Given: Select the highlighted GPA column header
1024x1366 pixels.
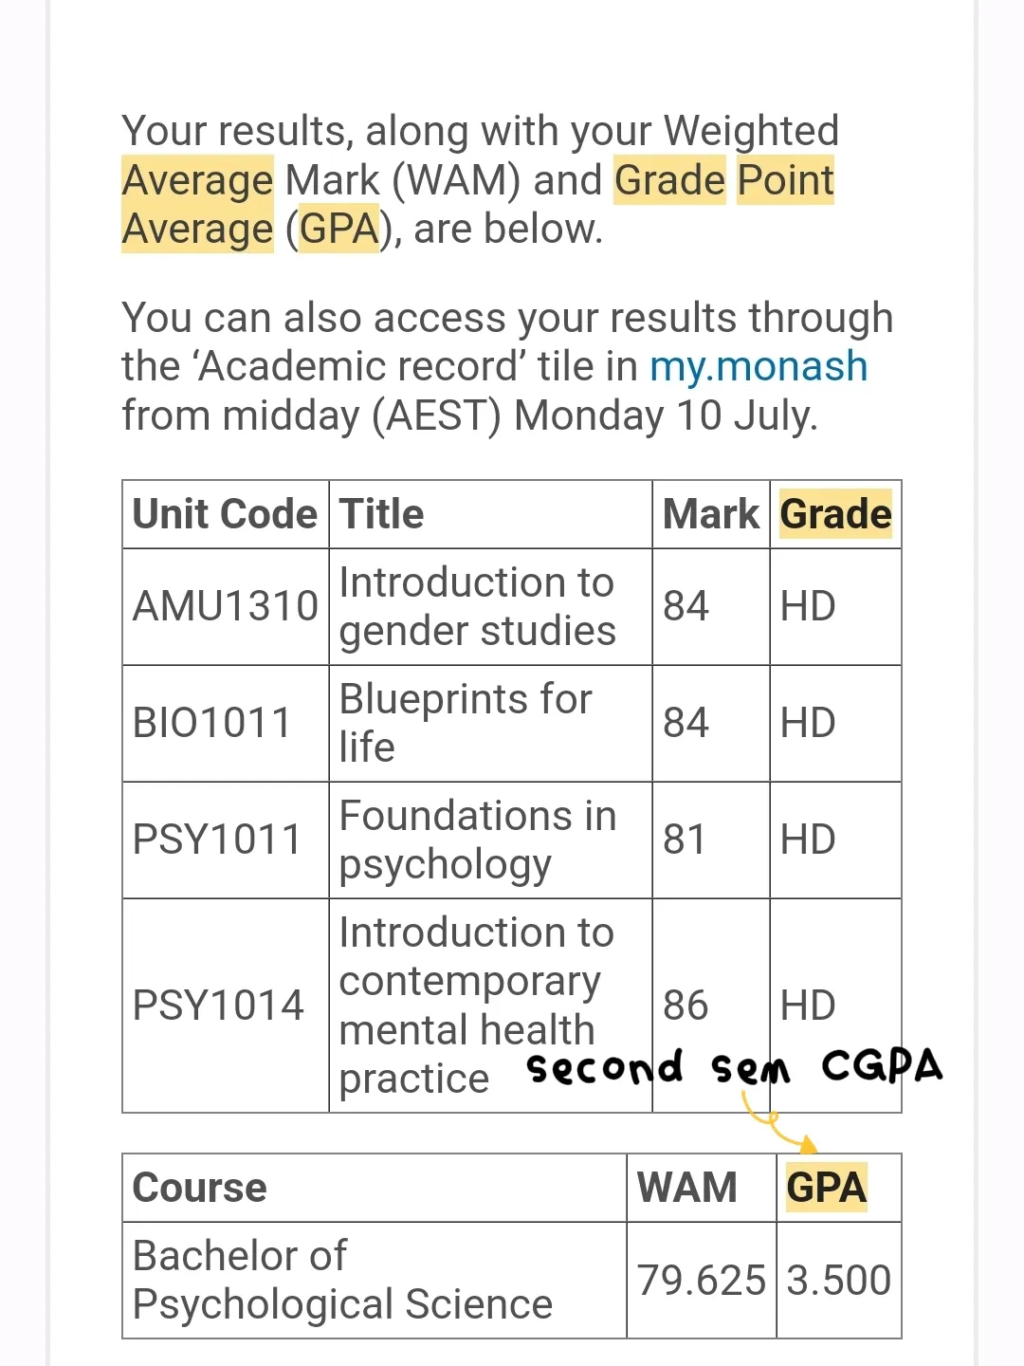Looking at the screenshot, I should point(827,1188).
